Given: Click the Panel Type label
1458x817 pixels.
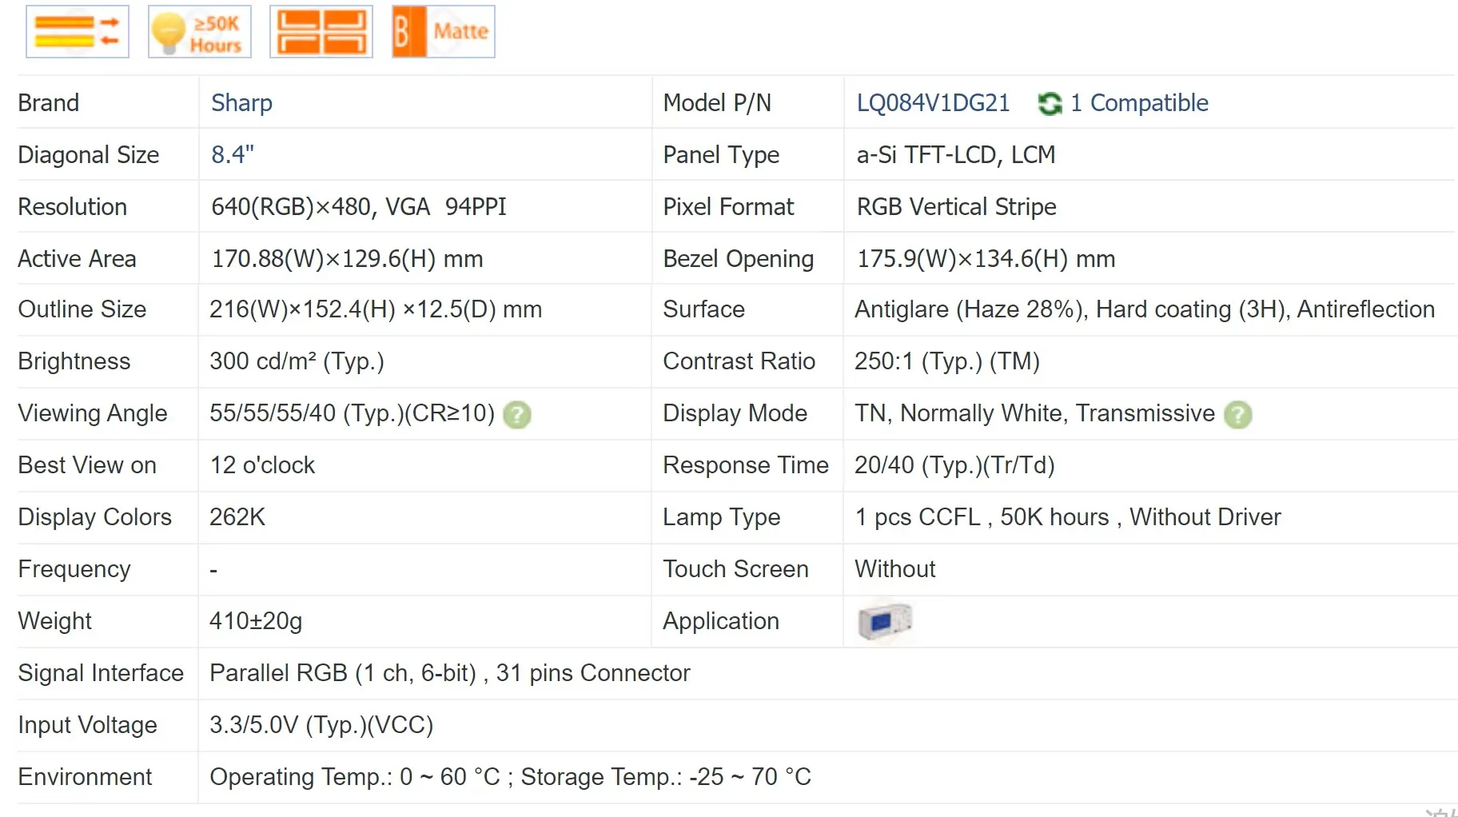Looking at the screenshot, I should click(721, 155).
